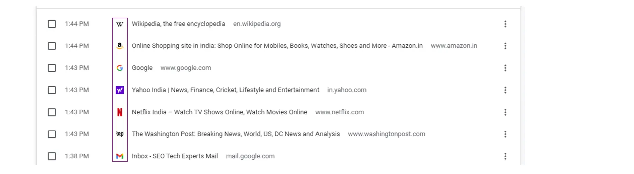Click the www.washingtonpost.com domain text
634x174 pixels.
pyautogui.click(x=387, y=134)
